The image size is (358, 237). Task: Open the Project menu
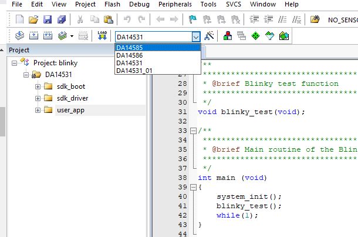[85, 4]
